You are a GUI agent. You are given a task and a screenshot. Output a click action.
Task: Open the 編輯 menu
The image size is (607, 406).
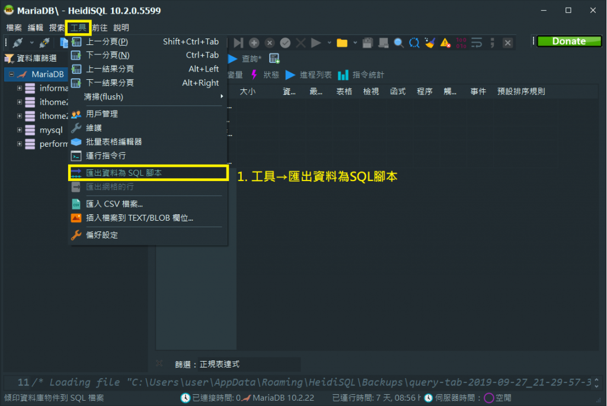point(36,28)
